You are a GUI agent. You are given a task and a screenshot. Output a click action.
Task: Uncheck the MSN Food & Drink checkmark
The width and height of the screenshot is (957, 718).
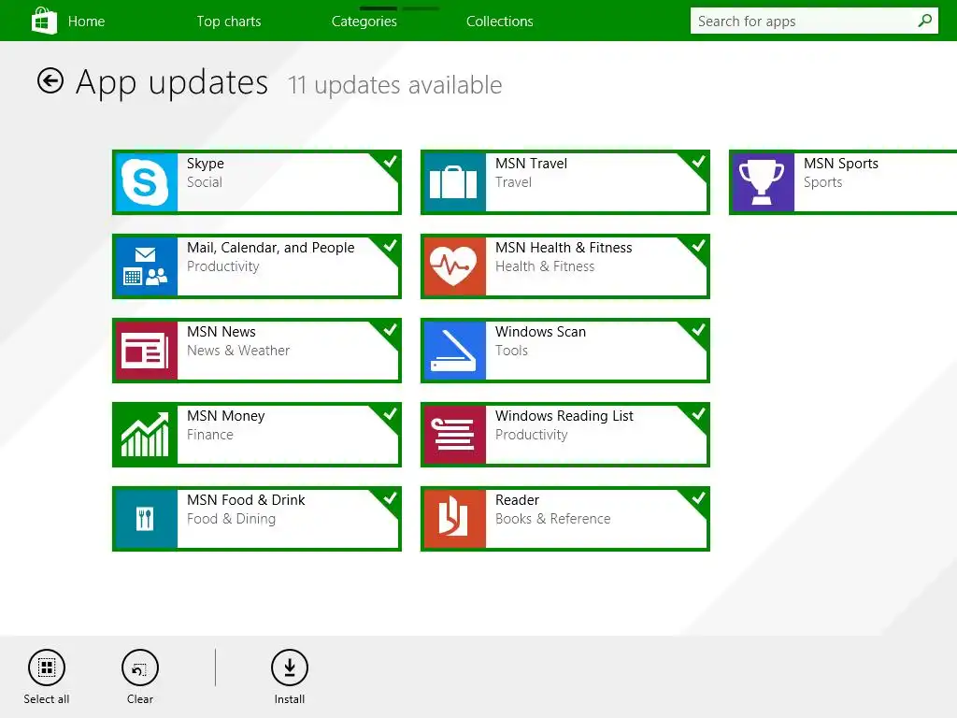coord(390,499)
